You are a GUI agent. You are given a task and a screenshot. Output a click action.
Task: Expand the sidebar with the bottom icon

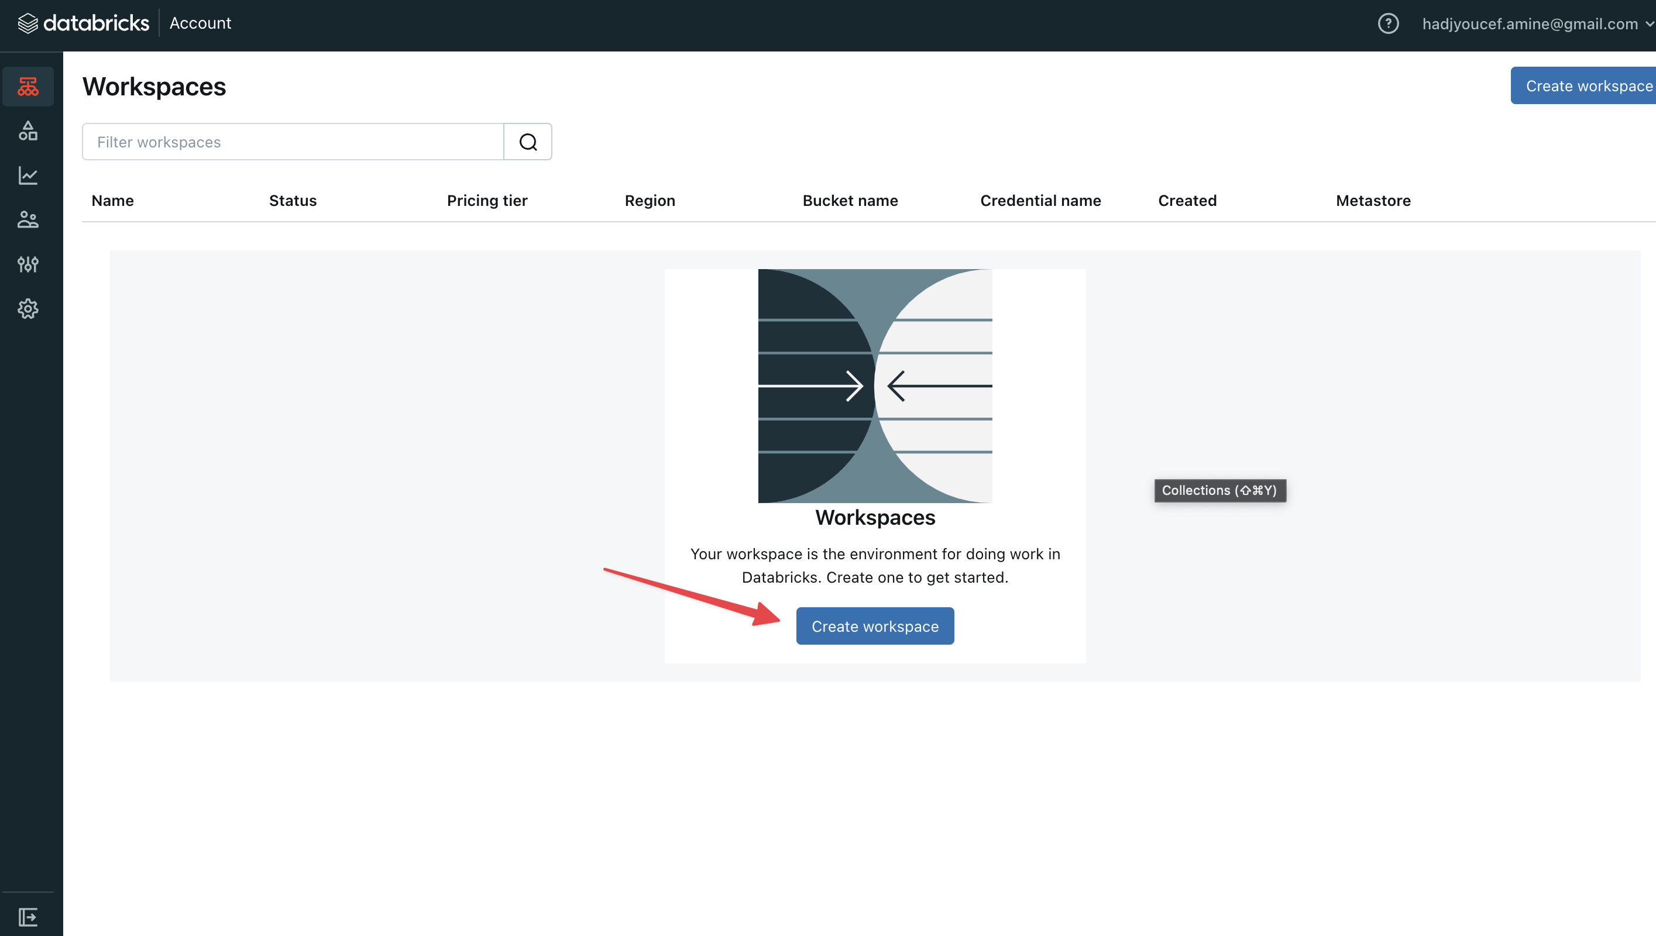coord(28,916)
